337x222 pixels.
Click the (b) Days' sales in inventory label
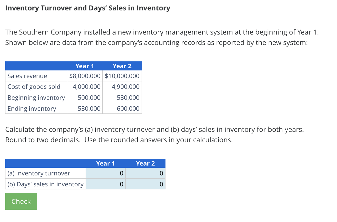(x=44, y=184)
